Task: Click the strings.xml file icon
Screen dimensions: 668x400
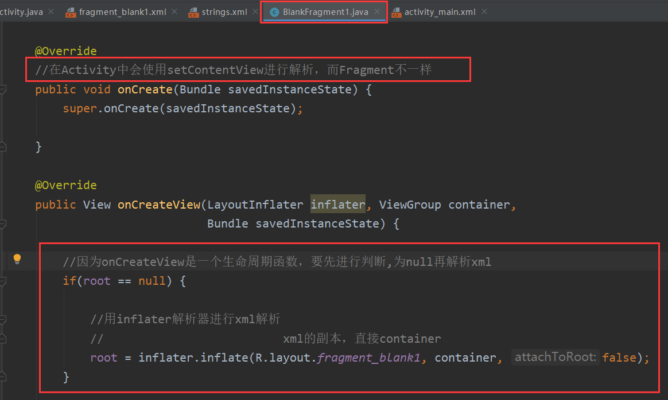Action: 193,13
